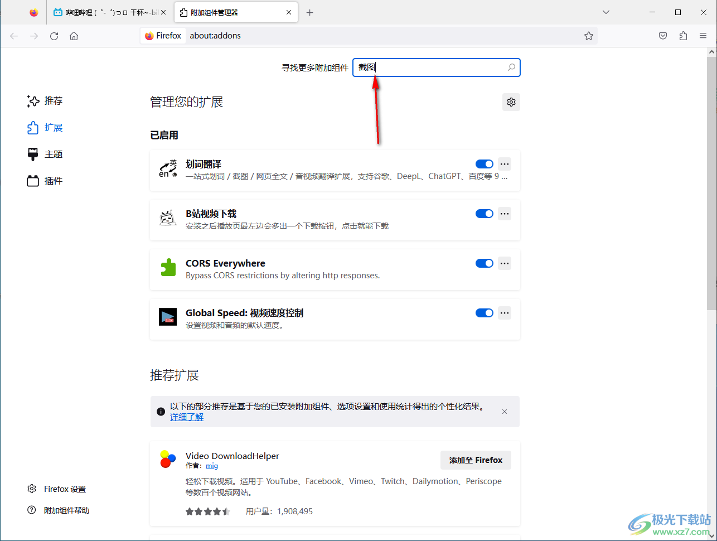Open the list all tabs dropdown
The image size is (717, 541).
[606, 12]
